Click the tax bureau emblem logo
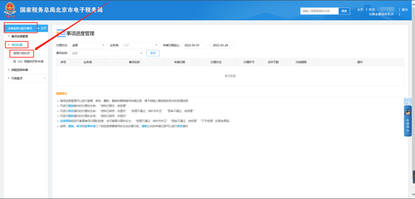Viewport: 415px width, 199px height. pyautogui.click(x=10, y=10)
